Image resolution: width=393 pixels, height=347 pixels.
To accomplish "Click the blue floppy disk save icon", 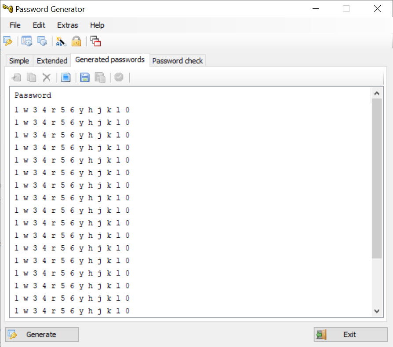I will pyautogui.click(x=85, y=78).
